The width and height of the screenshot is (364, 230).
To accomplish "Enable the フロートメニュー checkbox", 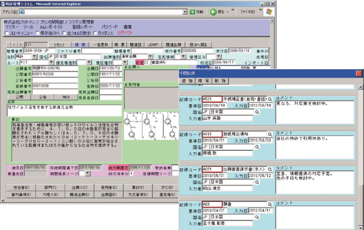I will [x=7, y=33].
